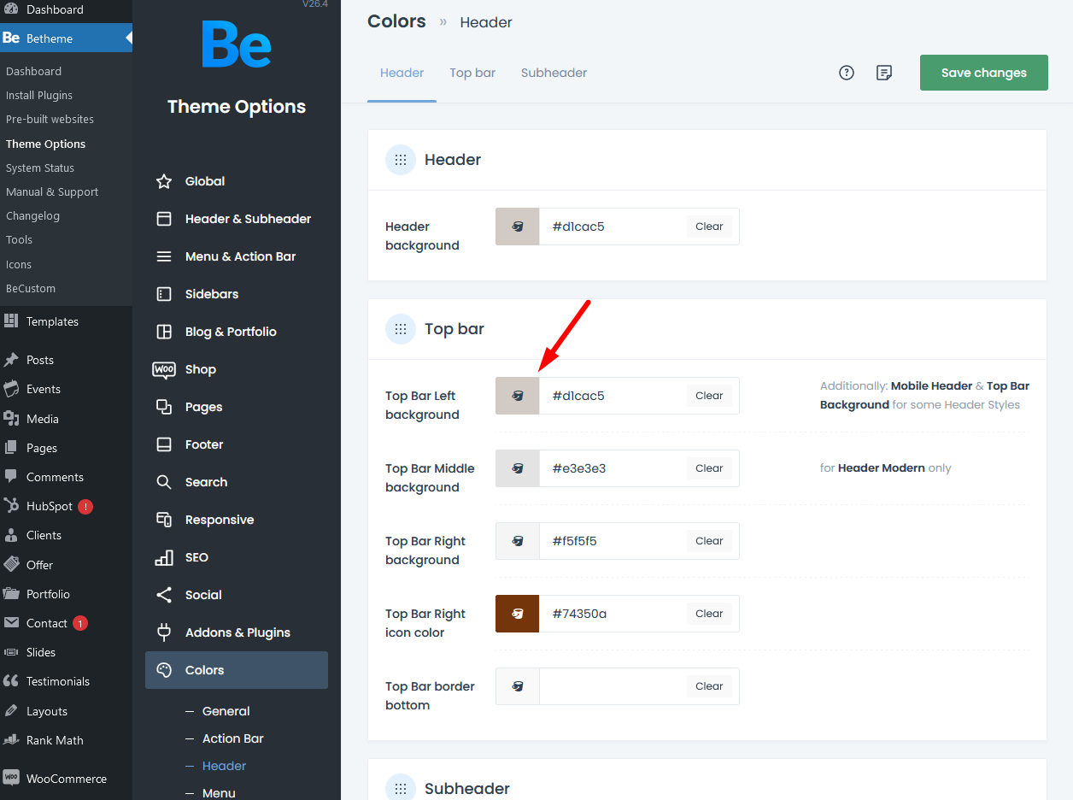Click the drag handle icon of Top bar section
The width and height of the screenshot is (1073, 800).
pos(401,329)
